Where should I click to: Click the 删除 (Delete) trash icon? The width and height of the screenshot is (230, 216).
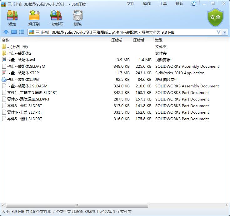78,15
